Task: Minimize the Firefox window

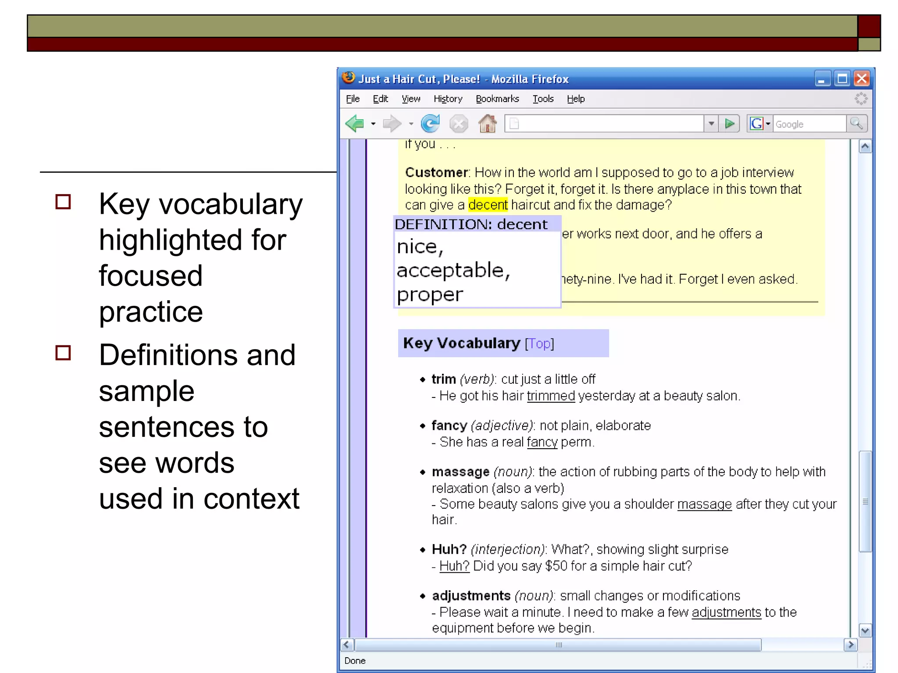Action: (822, 79)
